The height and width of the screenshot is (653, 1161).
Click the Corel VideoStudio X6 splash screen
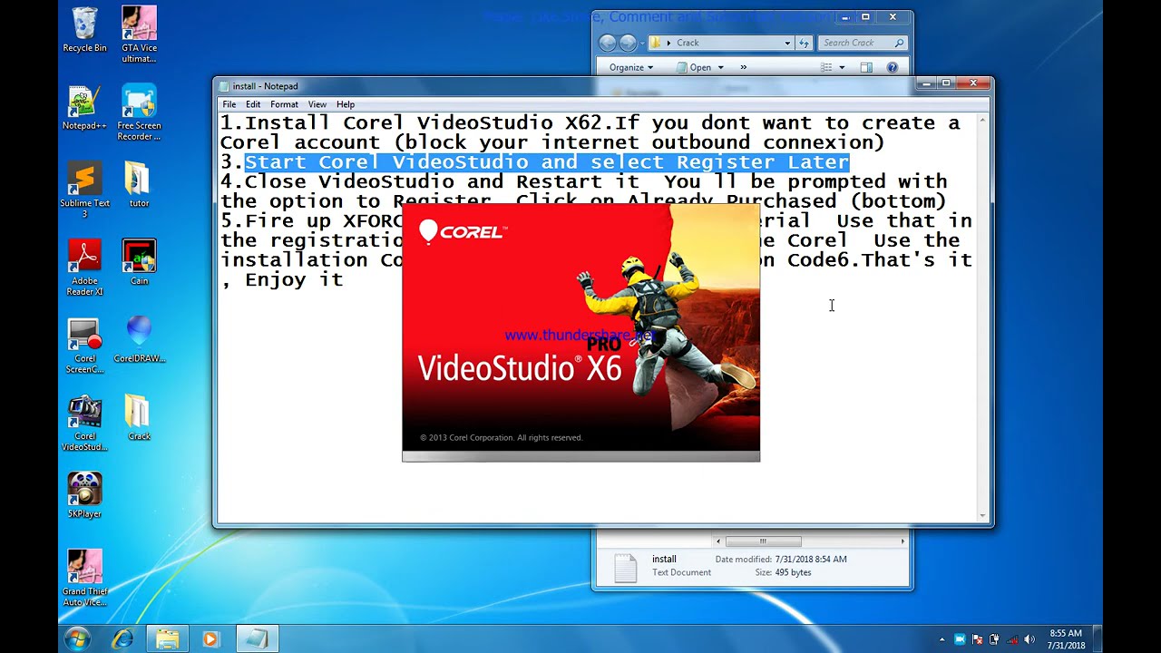pos(580,332)
